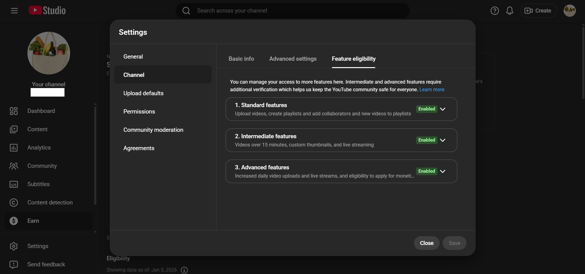Image resolution: width=585 pixels, height=274 pixels.
Task: Switch to the Basic info tab
Action: pyautogui.click(x=241, y=59)
